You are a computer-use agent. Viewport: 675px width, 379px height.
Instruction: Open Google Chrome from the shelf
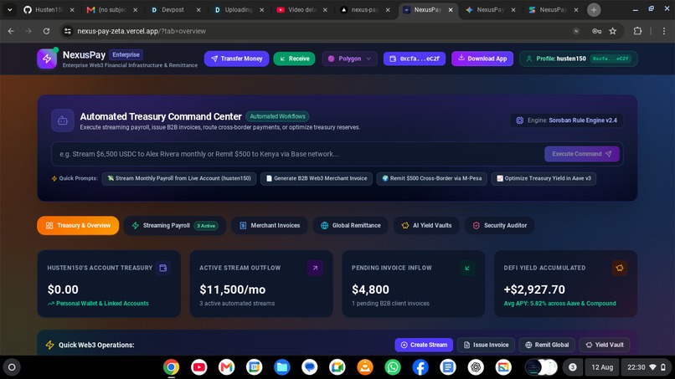[172, 367]
